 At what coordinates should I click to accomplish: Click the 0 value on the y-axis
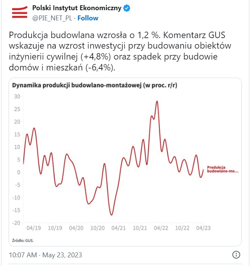click(x=18, y=172)
